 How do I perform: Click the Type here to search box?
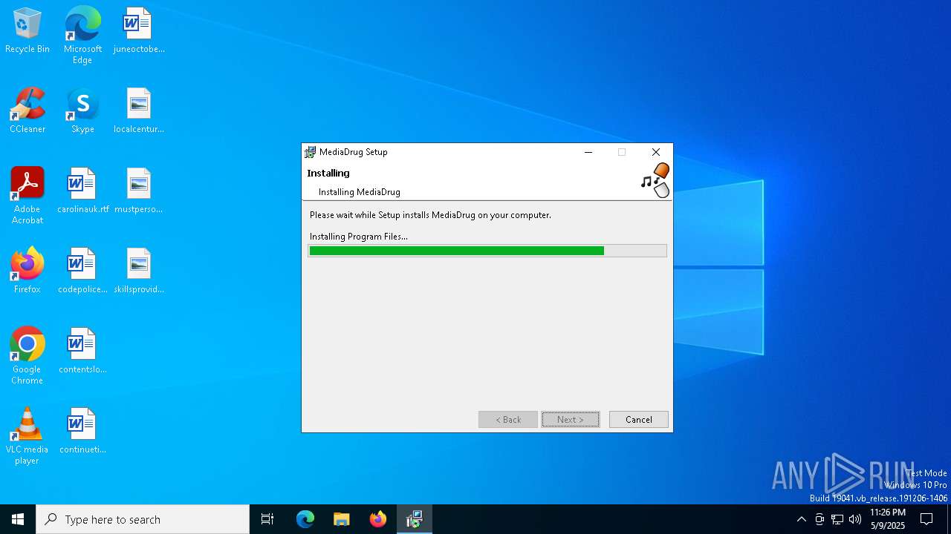[x=143, y=519]
